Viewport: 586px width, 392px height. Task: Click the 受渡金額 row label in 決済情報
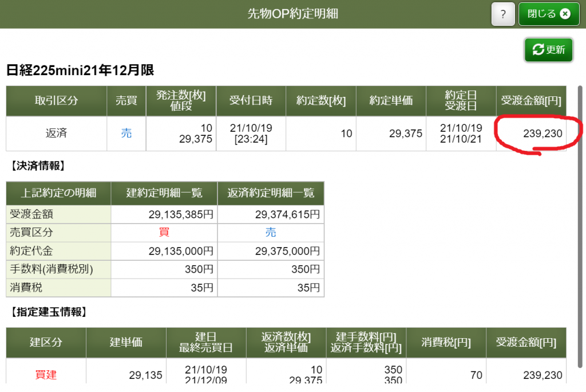tap(31, 214)
